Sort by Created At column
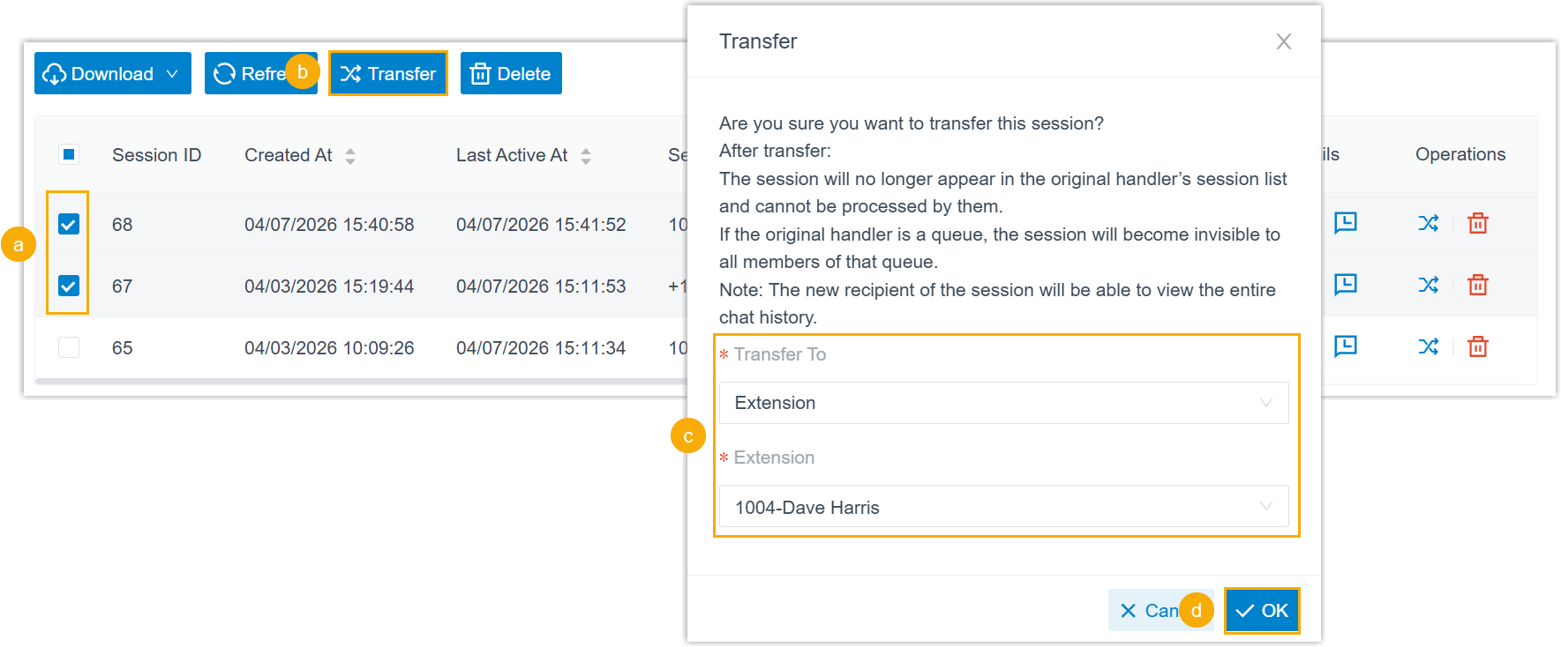The height and width of the screenshot is (647, 1561). 350,156
